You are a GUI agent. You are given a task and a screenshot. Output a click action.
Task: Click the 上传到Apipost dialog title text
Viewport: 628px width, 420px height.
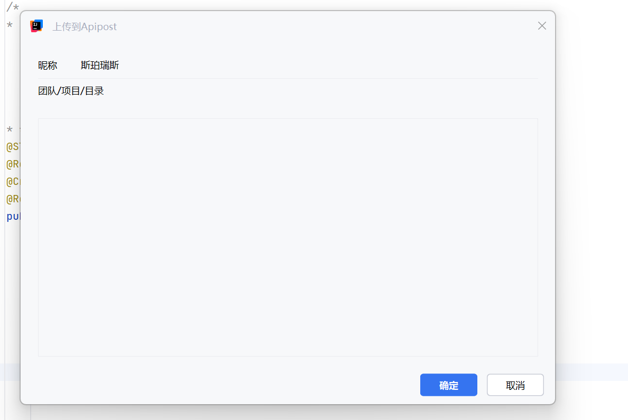(x=85, y=26)
